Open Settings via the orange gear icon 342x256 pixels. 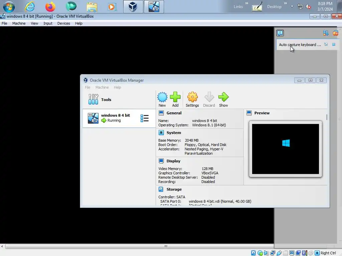click(x=192, y=100)
